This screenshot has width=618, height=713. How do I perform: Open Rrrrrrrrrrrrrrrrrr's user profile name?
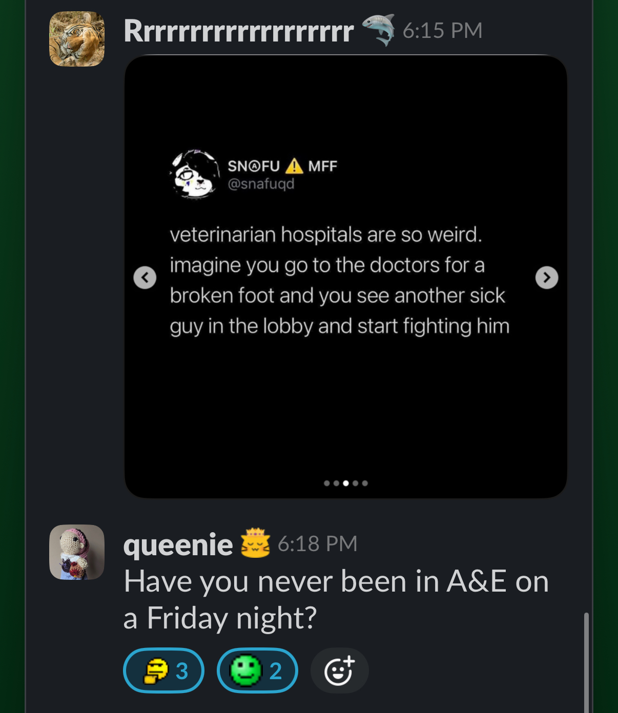239,31
